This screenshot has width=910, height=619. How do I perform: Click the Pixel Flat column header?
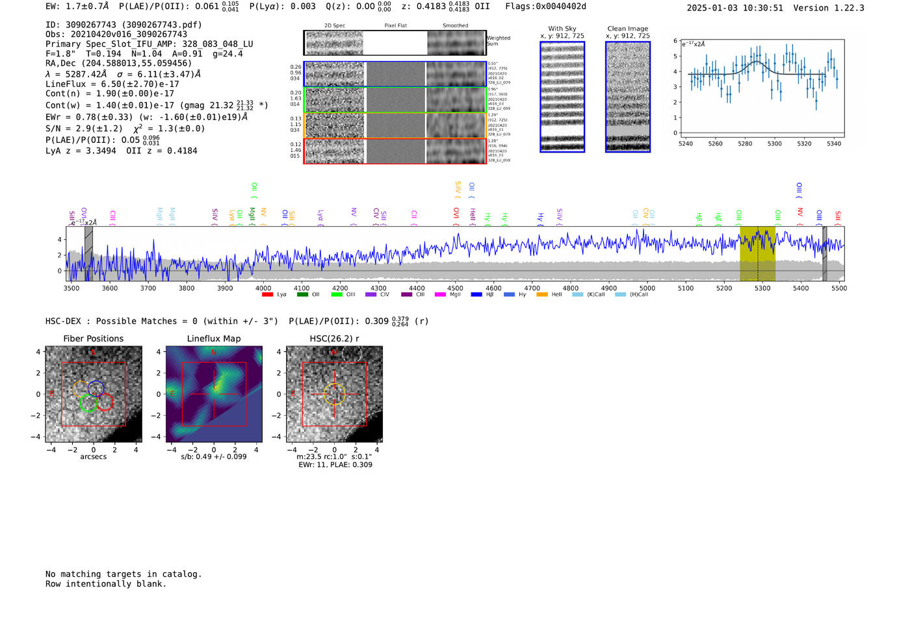point(395,26)
